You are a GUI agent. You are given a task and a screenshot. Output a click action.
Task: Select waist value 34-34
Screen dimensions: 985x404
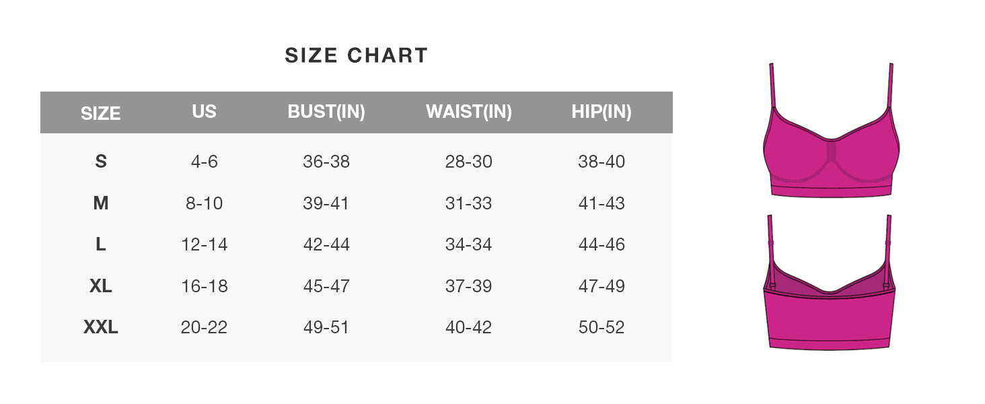pos(468,244)
